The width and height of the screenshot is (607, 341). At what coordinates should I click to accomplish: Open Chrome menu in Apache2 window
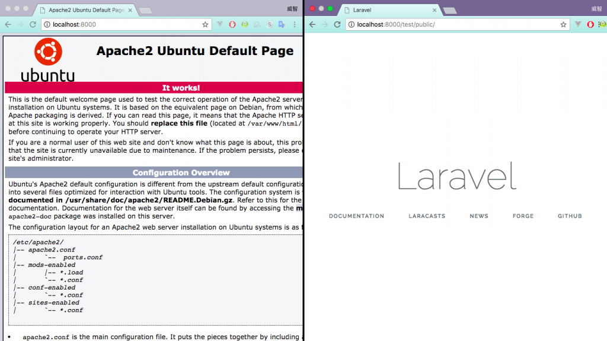(295, 24)
